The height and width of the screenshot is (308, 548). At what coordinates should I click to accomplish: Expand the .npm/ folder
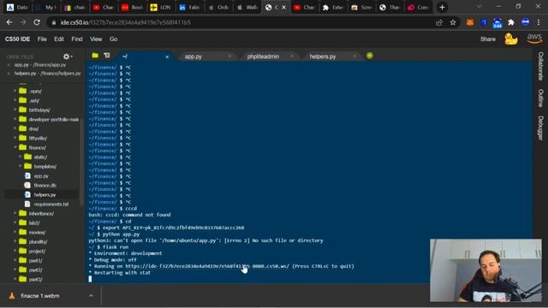tap(15, 92)
